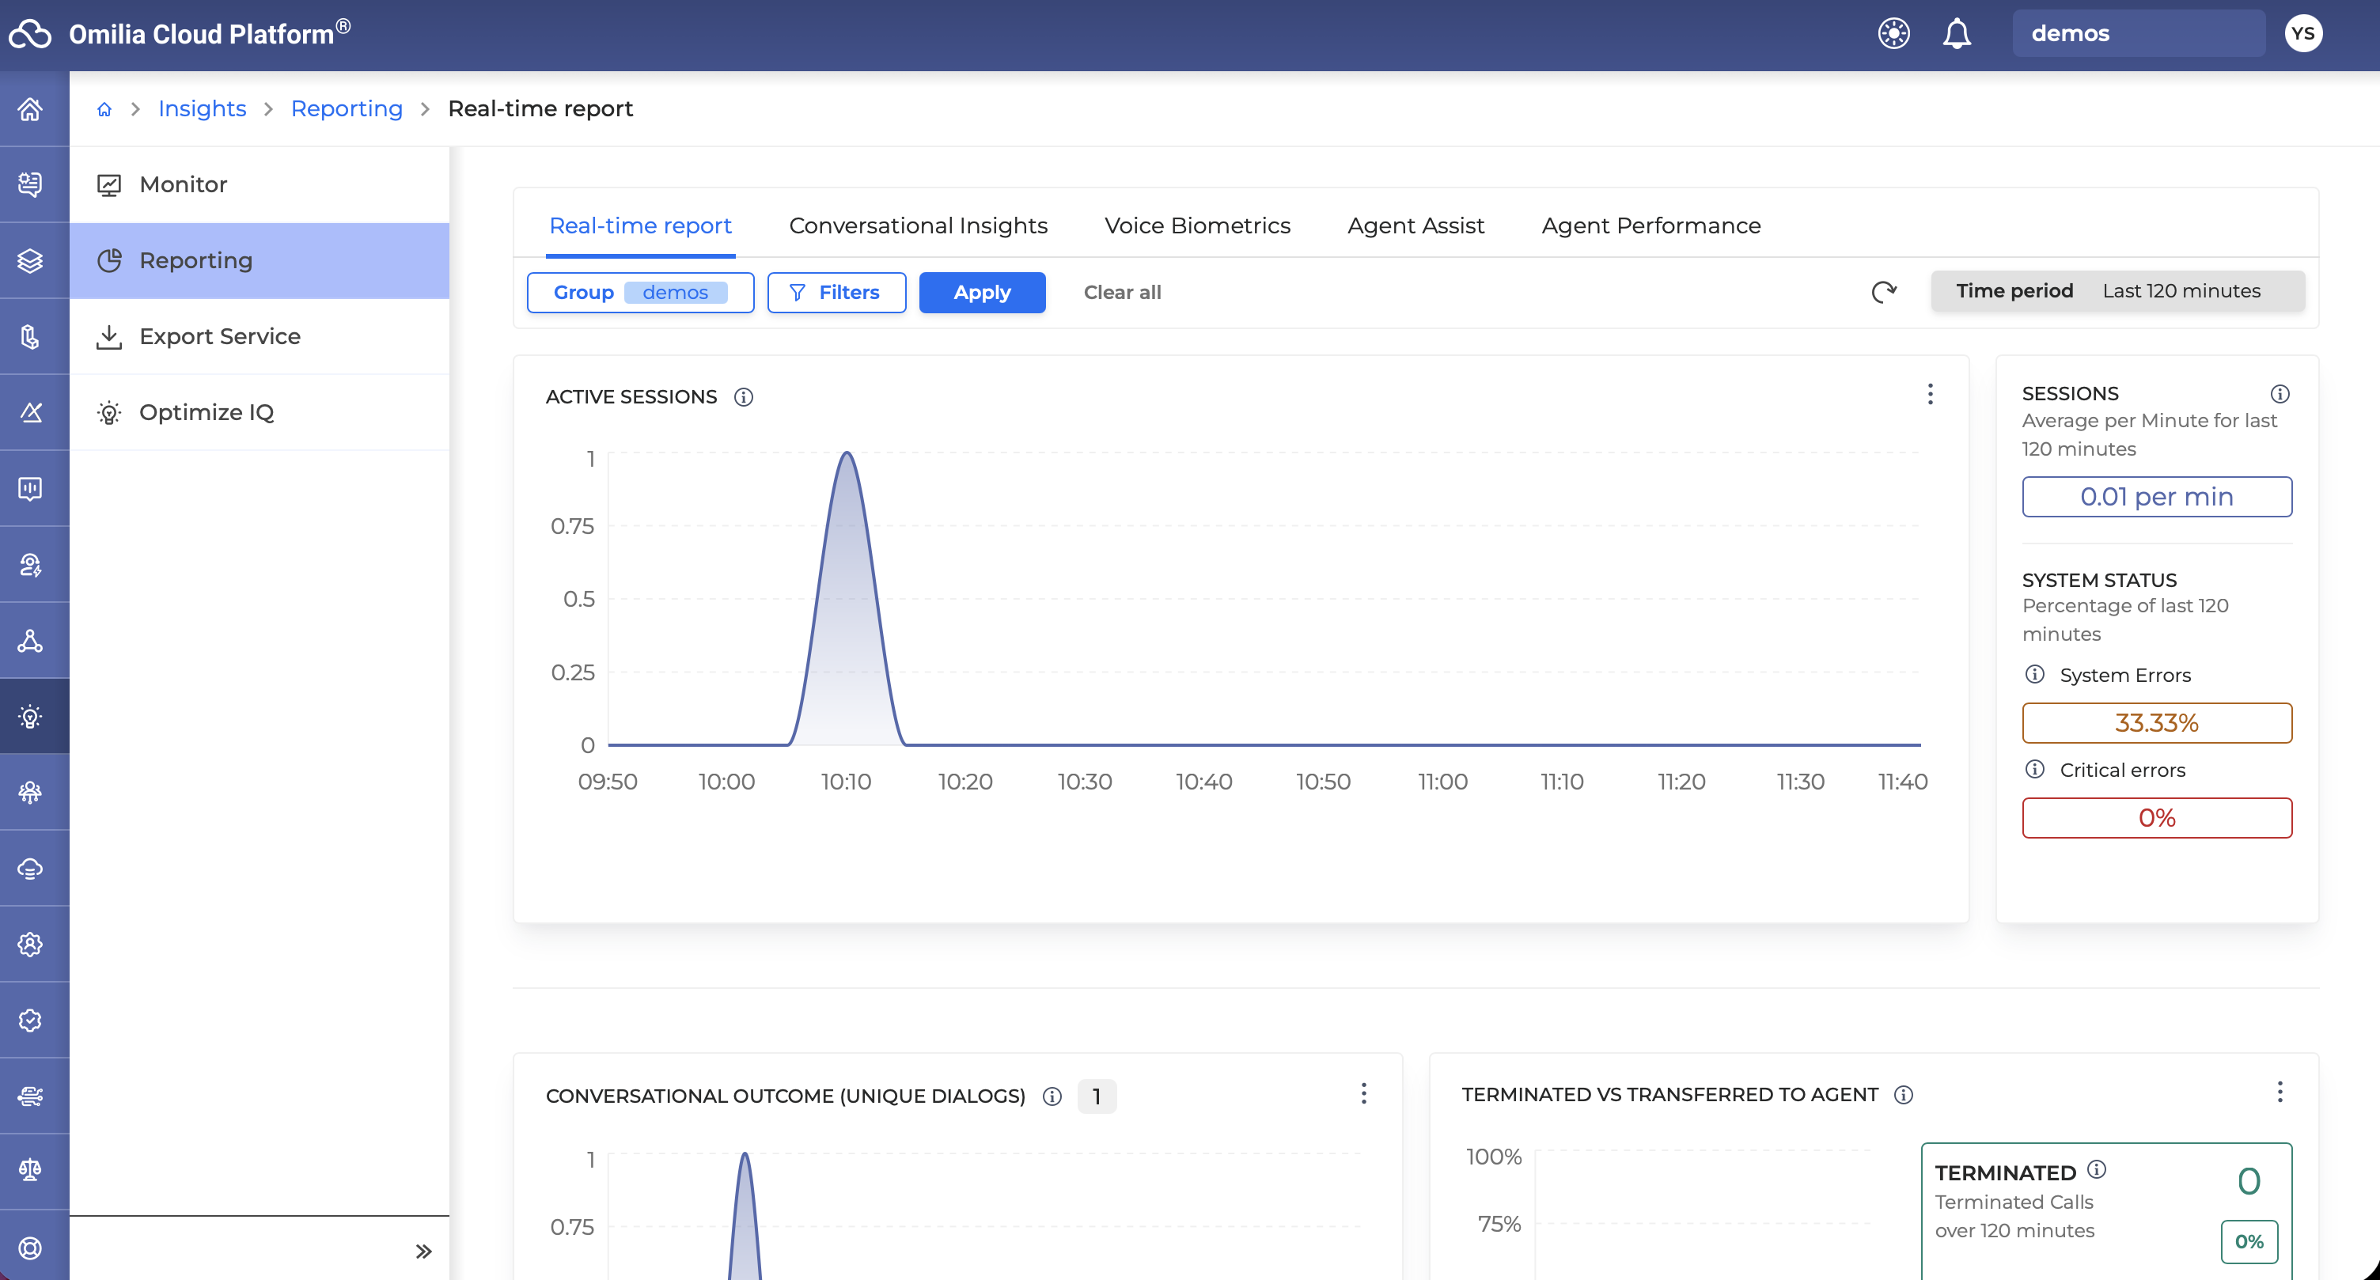
Task: Click the 'ACTIVE SESSIONS' chart title
Action: pyautogui.click(x=631, y=397)
